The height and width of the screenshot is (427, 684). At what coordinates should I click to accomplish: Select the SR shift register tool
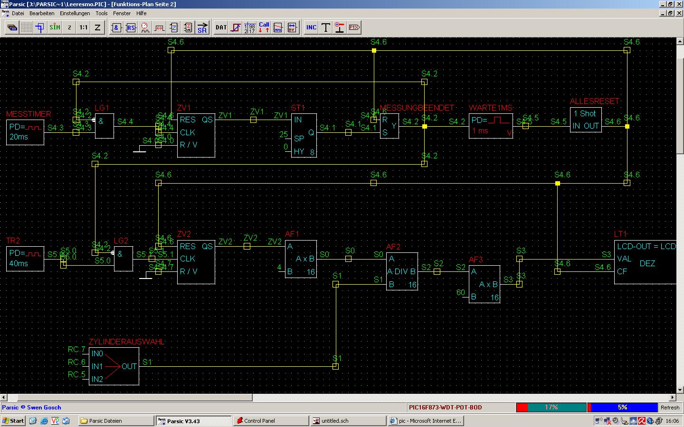click(x=202, y=28)
